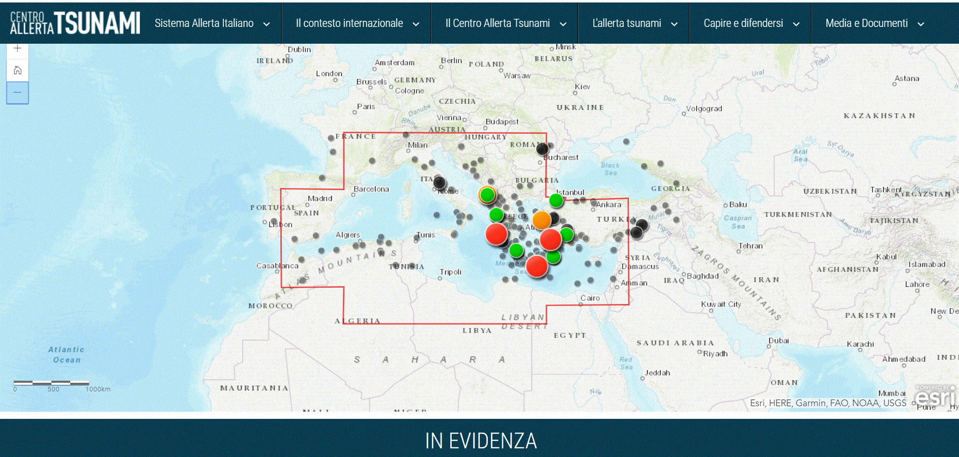Expand the Sistema Allerta Italiano chevron
The image size is (959, 457).
point(266,24)
